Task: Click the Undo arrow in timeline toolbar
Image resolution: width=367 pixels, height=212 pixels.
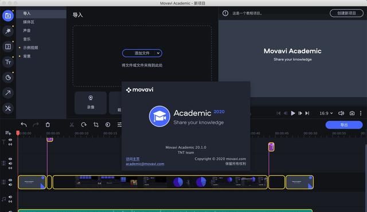Action: pyautogui.click(x=24, y=124)
